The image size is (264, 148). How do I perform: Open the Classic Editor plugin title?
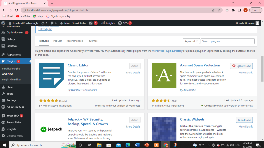(x=78, y=65)
